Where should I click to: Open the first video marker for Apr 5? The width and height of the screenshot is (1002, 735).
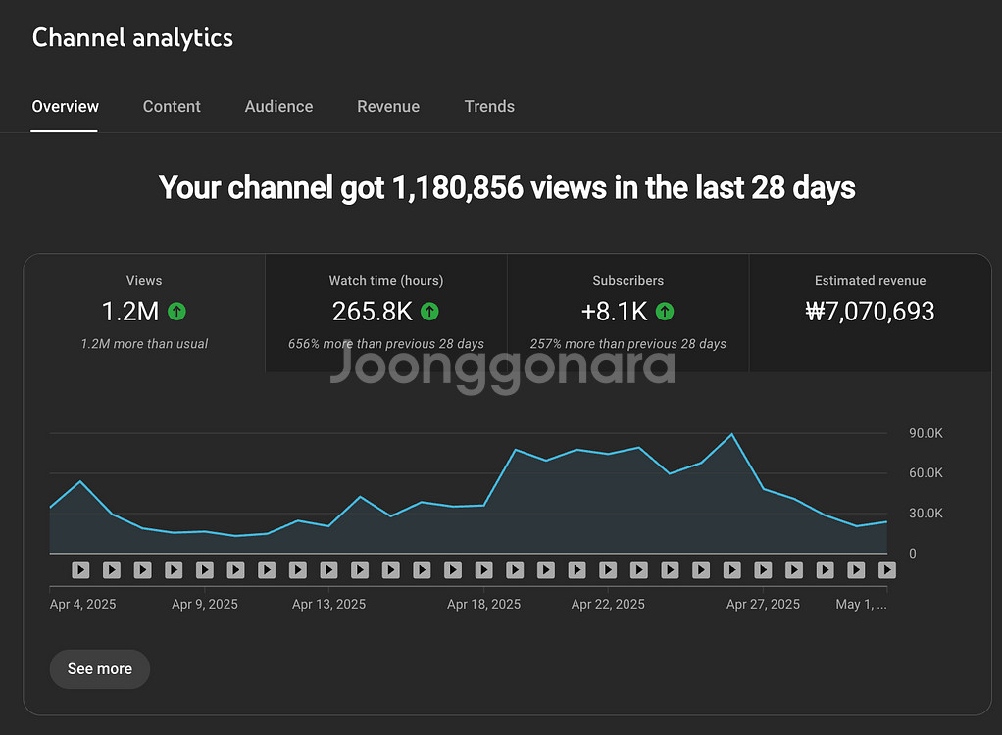(80, 569)
